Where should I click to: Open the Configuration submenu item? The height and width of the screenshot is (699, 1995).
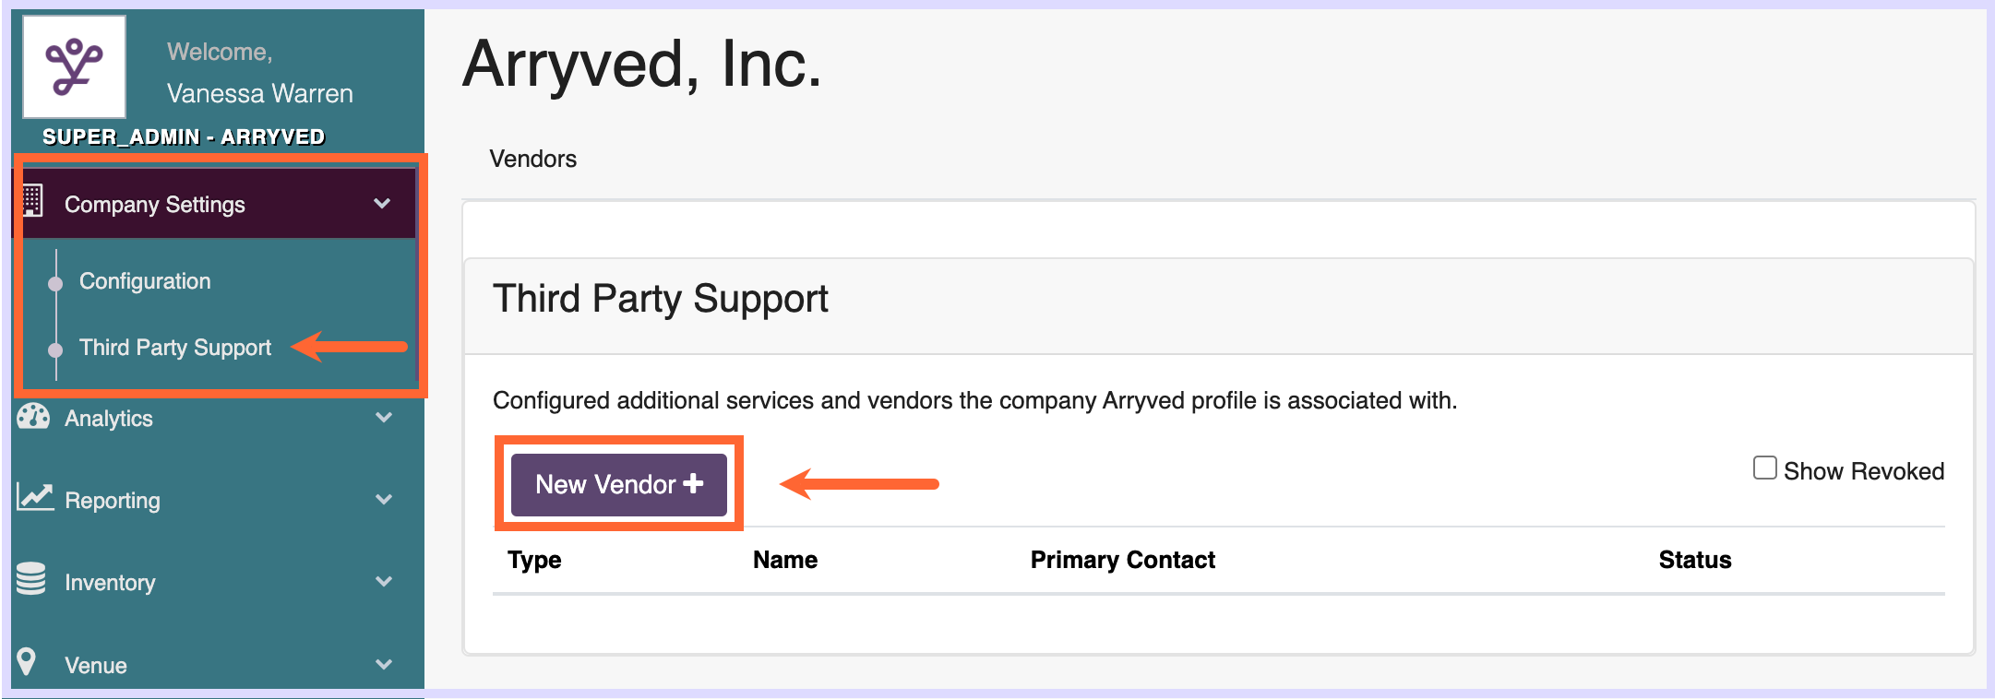click(x=145, y=281)
